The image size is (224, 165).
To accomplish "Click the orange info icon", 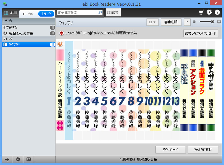I will (x=60, y=44).
